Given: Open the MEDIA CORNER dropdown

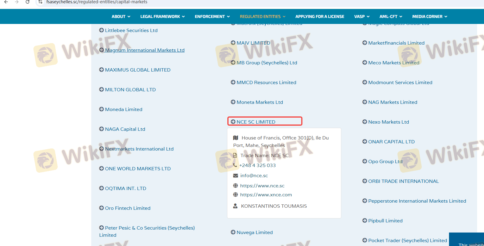Looking at the screenshot, I should (430, 16).
